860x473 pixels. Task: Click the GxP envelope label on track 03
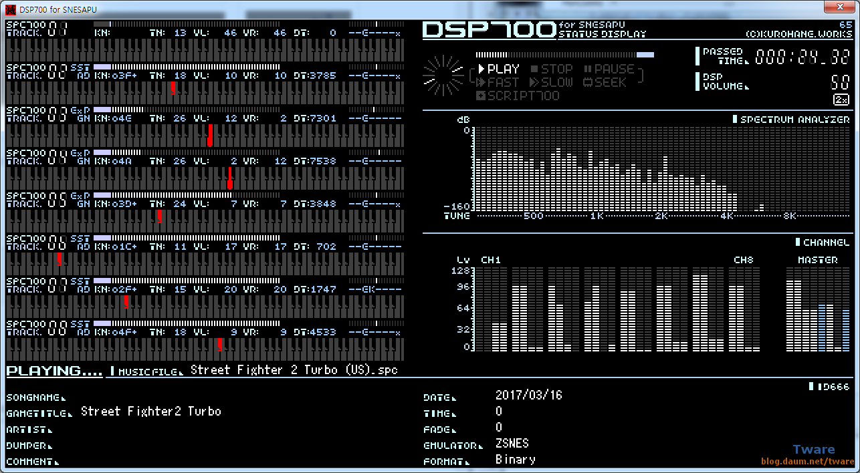tap(80, 110)
